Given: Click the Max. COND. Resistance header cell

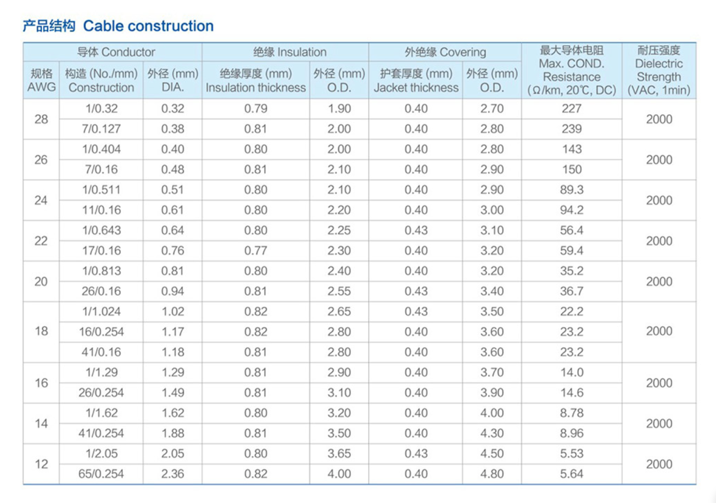Looking at the screenshot, I should (x=571, y=71).
